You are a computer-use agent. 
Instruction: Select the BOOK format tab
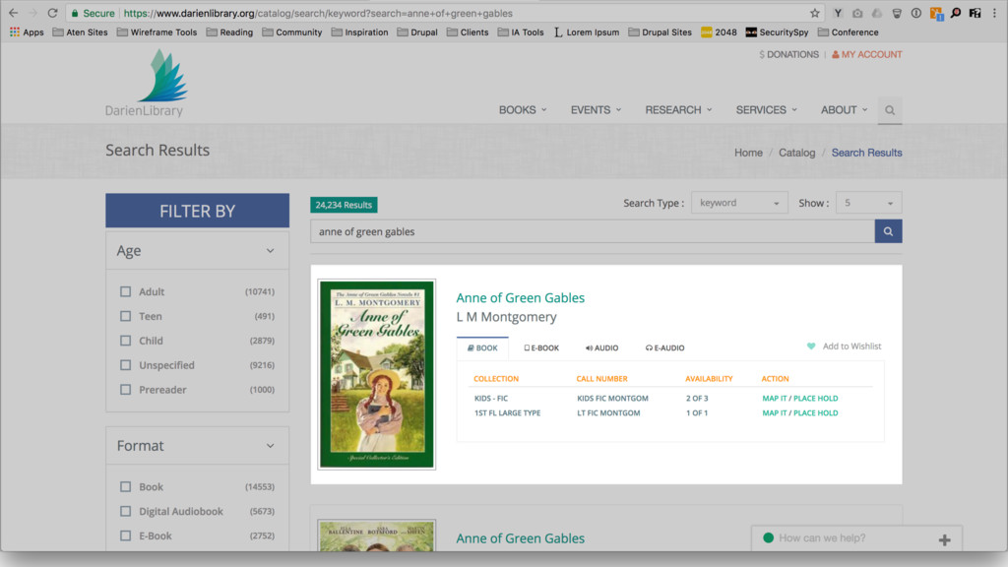[482, 347]
